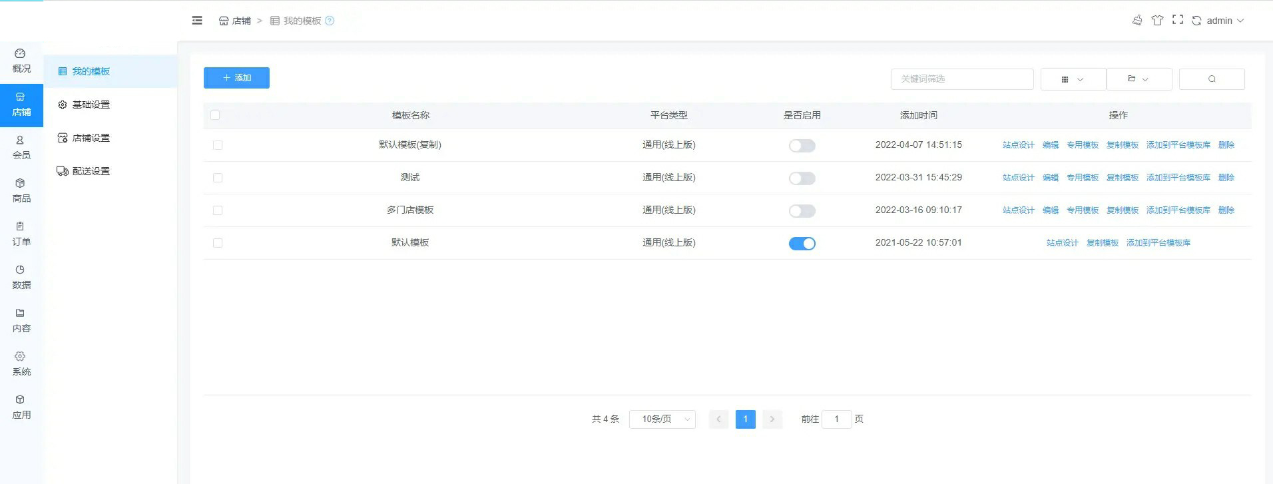Click the 店铺 breadcrumb

click(x=235, y=21)
